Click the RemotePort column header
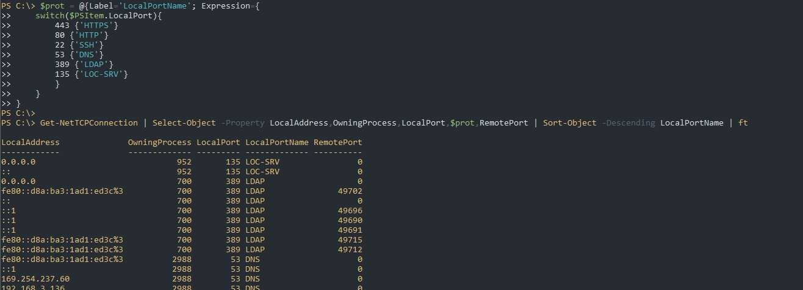The image size is (803, 290). coord(338,143)
